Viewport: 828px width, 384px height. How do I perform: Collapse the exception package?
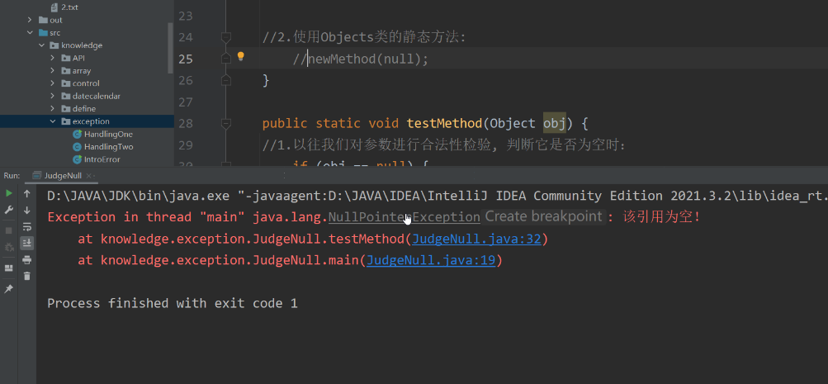pyautogui.click(x=54, y=121)
